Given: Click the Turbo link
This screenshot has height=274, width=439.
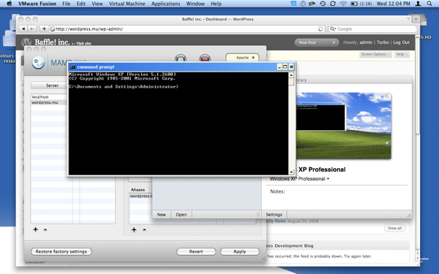Looking at the screenshot, I should coord(383,42).
